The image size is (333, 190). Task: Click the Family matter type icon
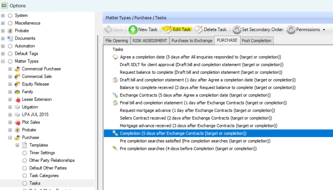[x=17, y=92]
